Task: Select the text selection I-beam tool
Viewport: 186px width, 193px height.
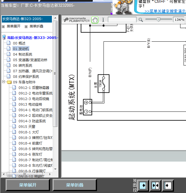Action: click(103, 20)
